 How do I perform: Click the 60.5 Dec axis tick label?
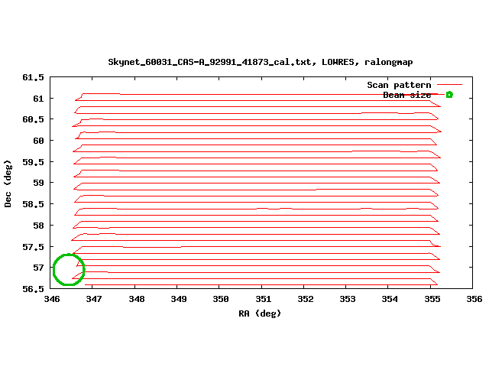pyautogui.click(x=33, y=119)
